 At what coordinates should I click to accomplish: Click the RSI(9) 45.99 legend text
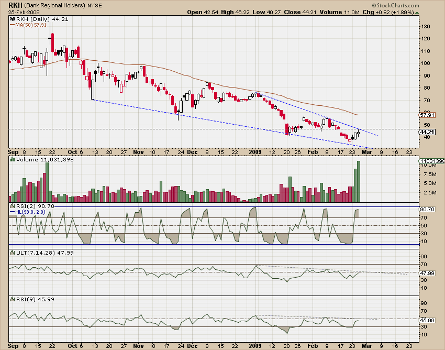[x=35, y=299]
